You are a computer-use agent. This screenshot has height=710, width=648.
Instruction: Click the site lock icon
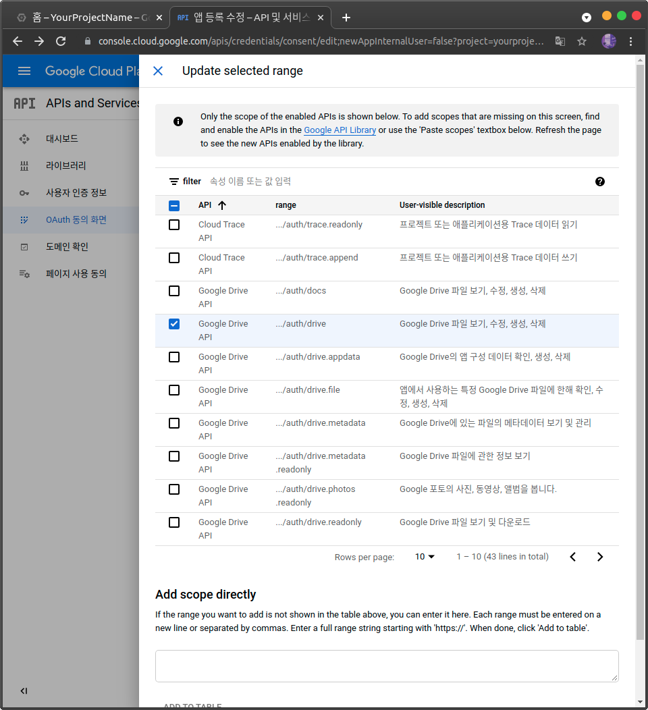[x=88, y=41]
